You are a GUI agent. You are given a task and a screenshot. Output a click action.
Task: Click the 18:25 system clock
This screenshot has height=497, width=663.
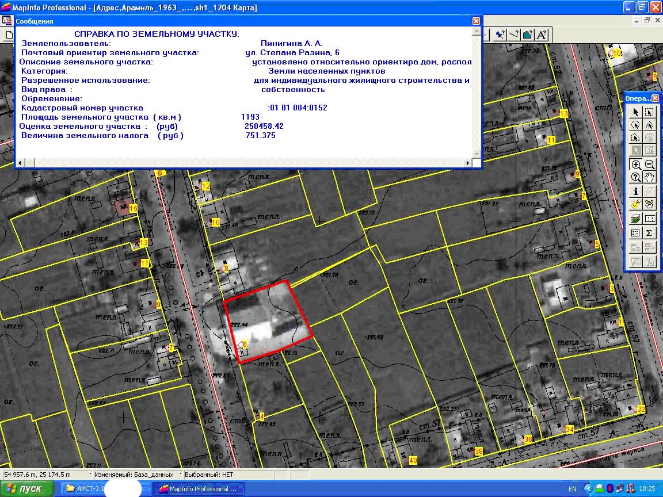tap(647, 489)
